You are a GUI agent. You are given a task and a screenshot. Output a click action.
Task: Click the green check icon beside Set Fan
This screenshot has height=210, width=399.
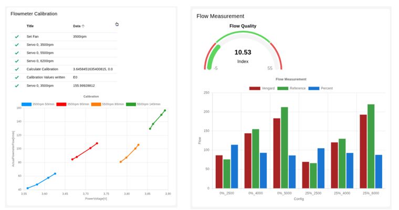tap(17, 37)
